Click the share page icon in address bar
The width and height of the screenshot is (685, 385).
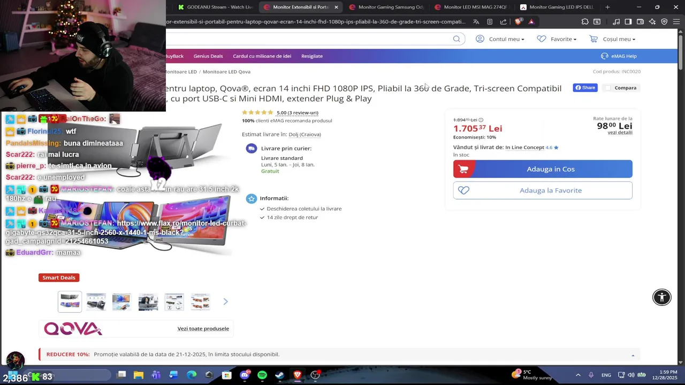503,22
